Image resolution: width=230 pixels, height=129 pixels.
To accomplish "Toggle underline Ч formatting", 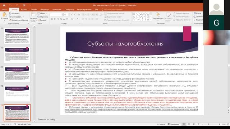I will pyautogui.click(x=58, y=19).
